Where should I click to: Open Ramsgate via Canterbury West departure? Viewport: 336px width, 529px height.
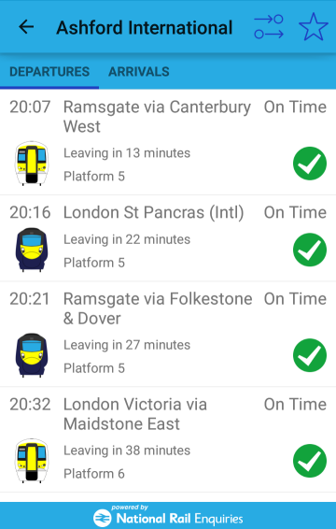pyautogui.click(x=168, y=142)
